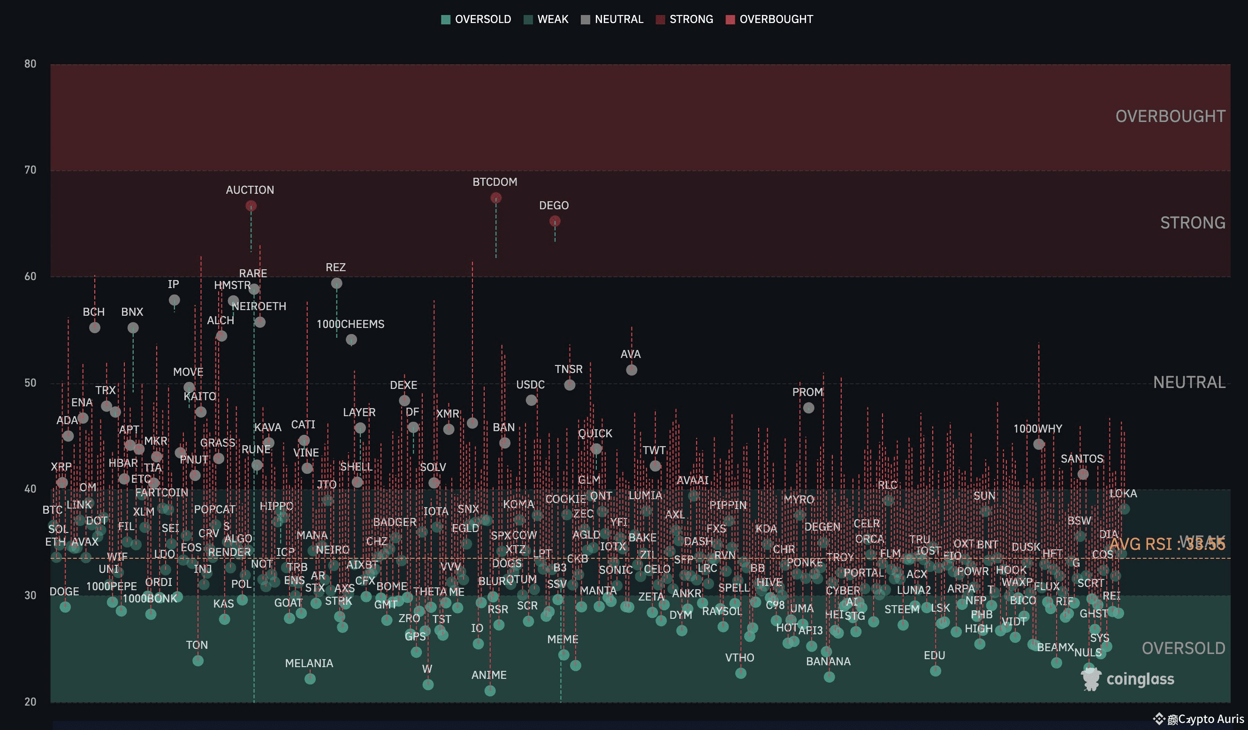The image size is (1248, 730).
Task: Click the "60" y-axis label
Action: coord(30,277)
